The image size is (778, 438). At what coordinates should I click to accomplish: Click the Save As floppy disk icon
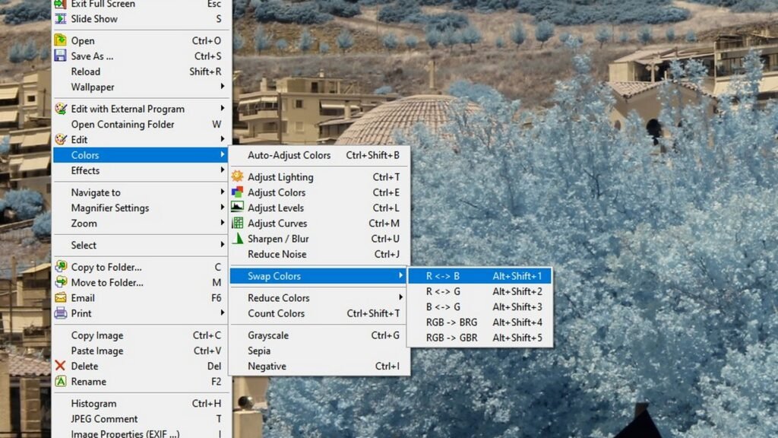[x=60, y=56]
